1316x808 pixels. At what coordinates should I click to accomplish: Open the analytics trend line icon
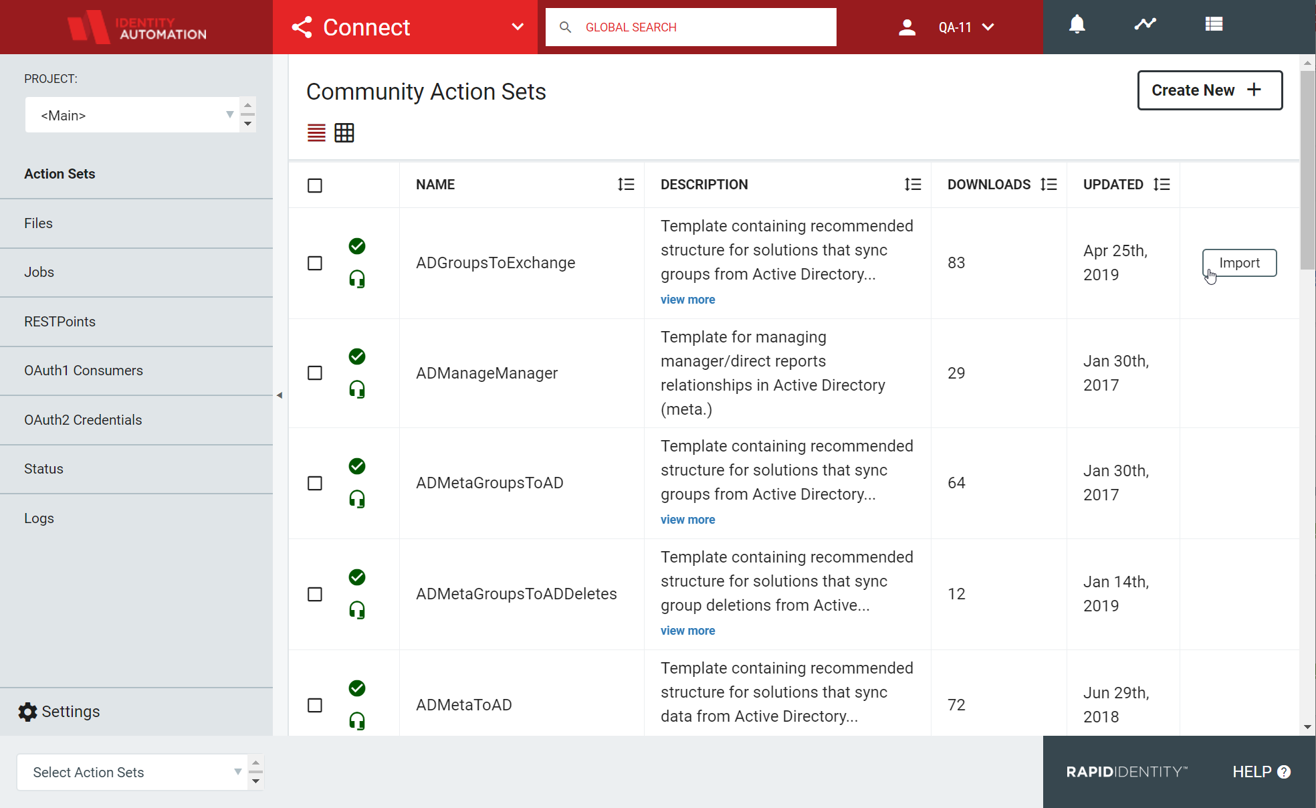point(1145,25)
